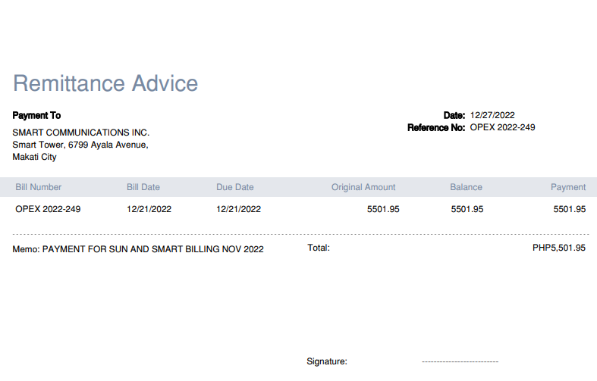Select the Bill Date column header

(x=143, y=187)
